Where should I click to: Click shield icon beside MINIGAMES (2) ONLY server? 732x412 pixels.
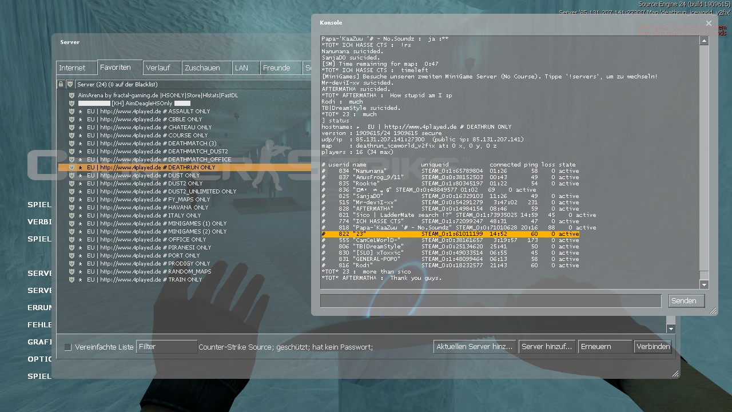coord(71,231)
